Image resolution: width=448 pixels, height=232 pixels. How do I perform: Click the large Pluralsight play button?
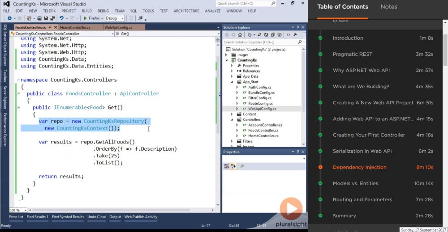(x=291, y=209)
